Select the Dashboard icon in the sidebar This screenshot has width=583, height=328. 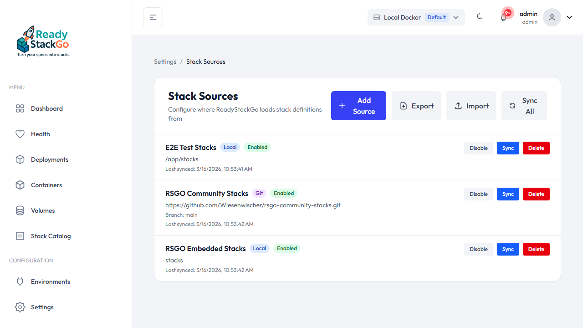tap(20, 108)
